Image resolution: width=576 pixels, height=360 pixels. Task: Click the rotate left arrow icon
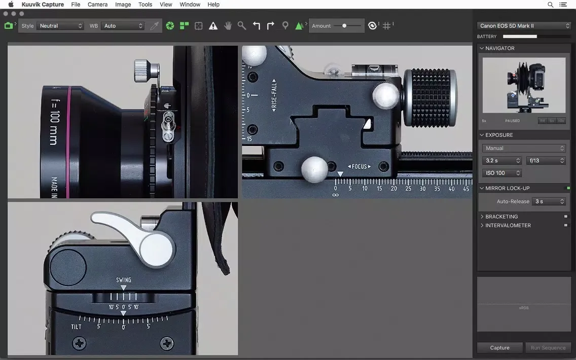pyautogui.click(x=257, y=26)
